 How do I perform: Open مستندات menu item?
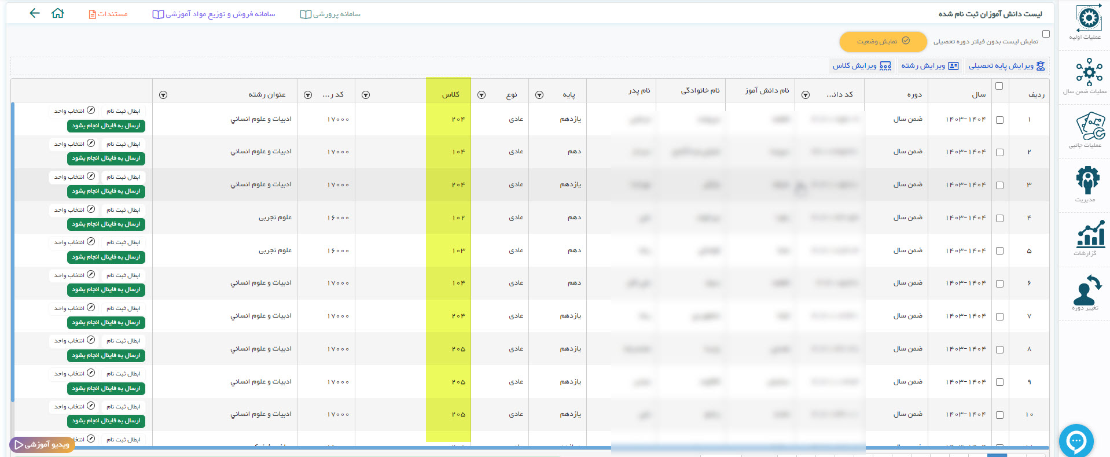click(108, 14)
